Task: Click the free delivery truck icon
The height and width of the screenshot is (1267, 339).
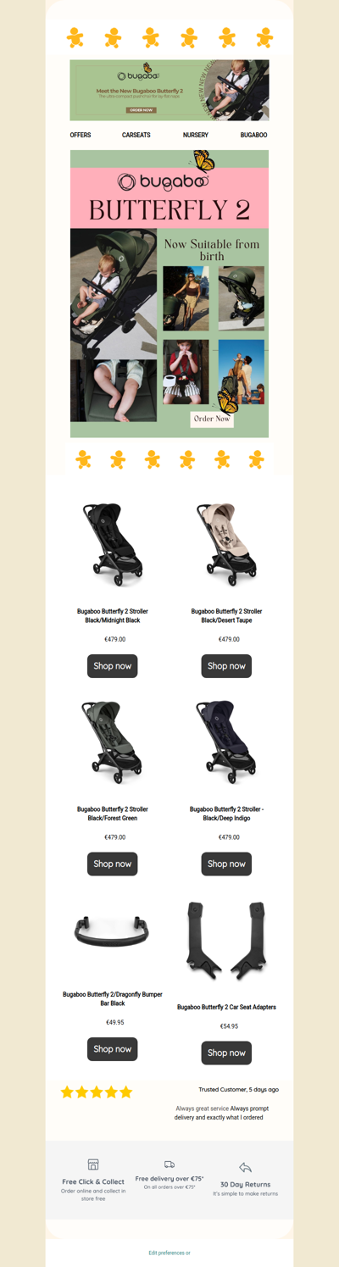Action: click(169, 1164)
